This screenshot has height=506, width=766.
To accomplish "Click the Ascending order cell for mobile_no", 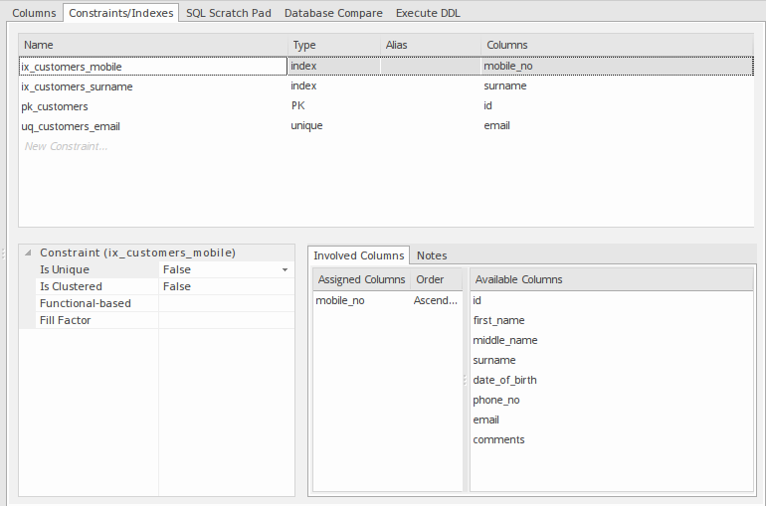I will point(436,300).
